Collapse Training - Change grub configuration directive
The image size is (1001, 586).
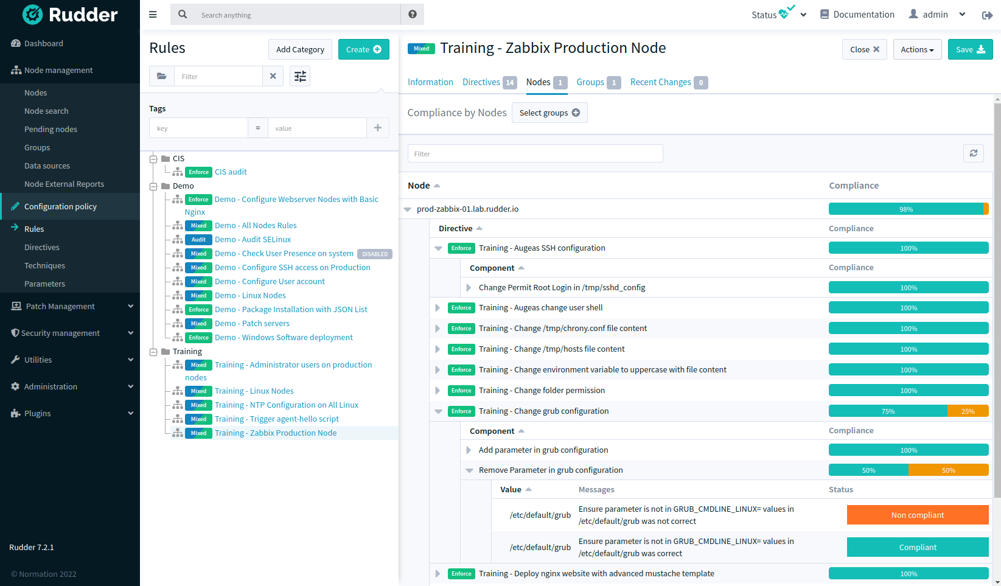(x=438, y=411)
